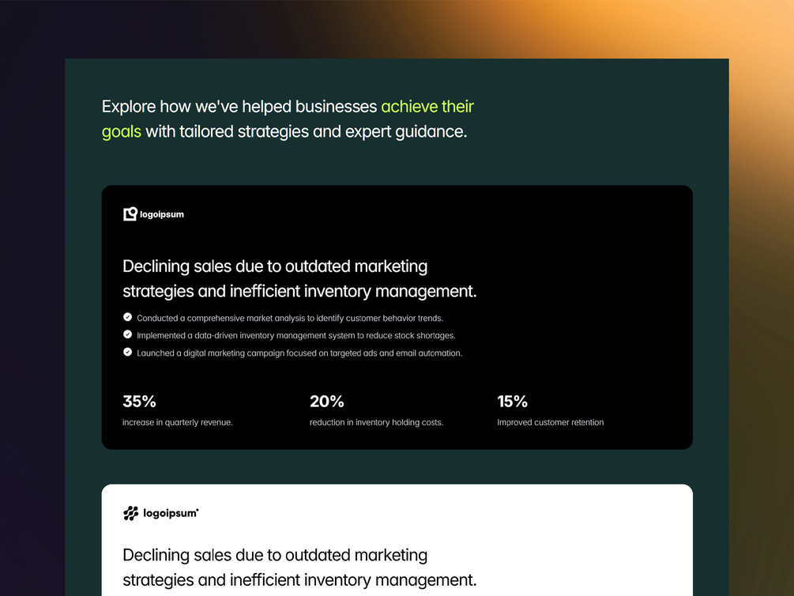Click the white card's Declining sales heading
Image resolution: width=794 pixels, height=596 pixels.
(x=299, y=568)
